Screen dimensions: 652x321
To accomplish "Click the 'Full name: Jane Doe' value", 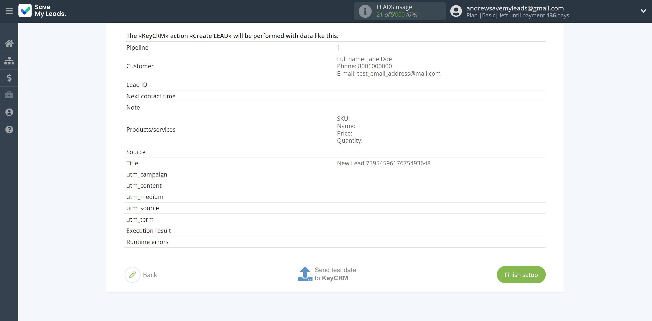I will point(364,59).
